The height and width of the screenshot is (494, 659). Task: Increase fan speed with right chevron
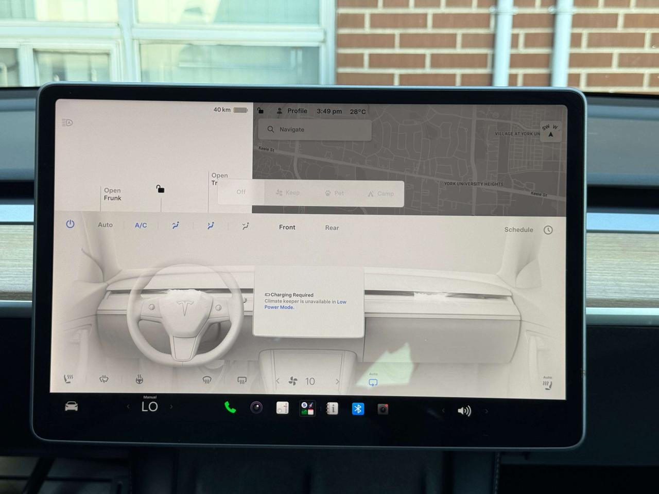[337, 381]
